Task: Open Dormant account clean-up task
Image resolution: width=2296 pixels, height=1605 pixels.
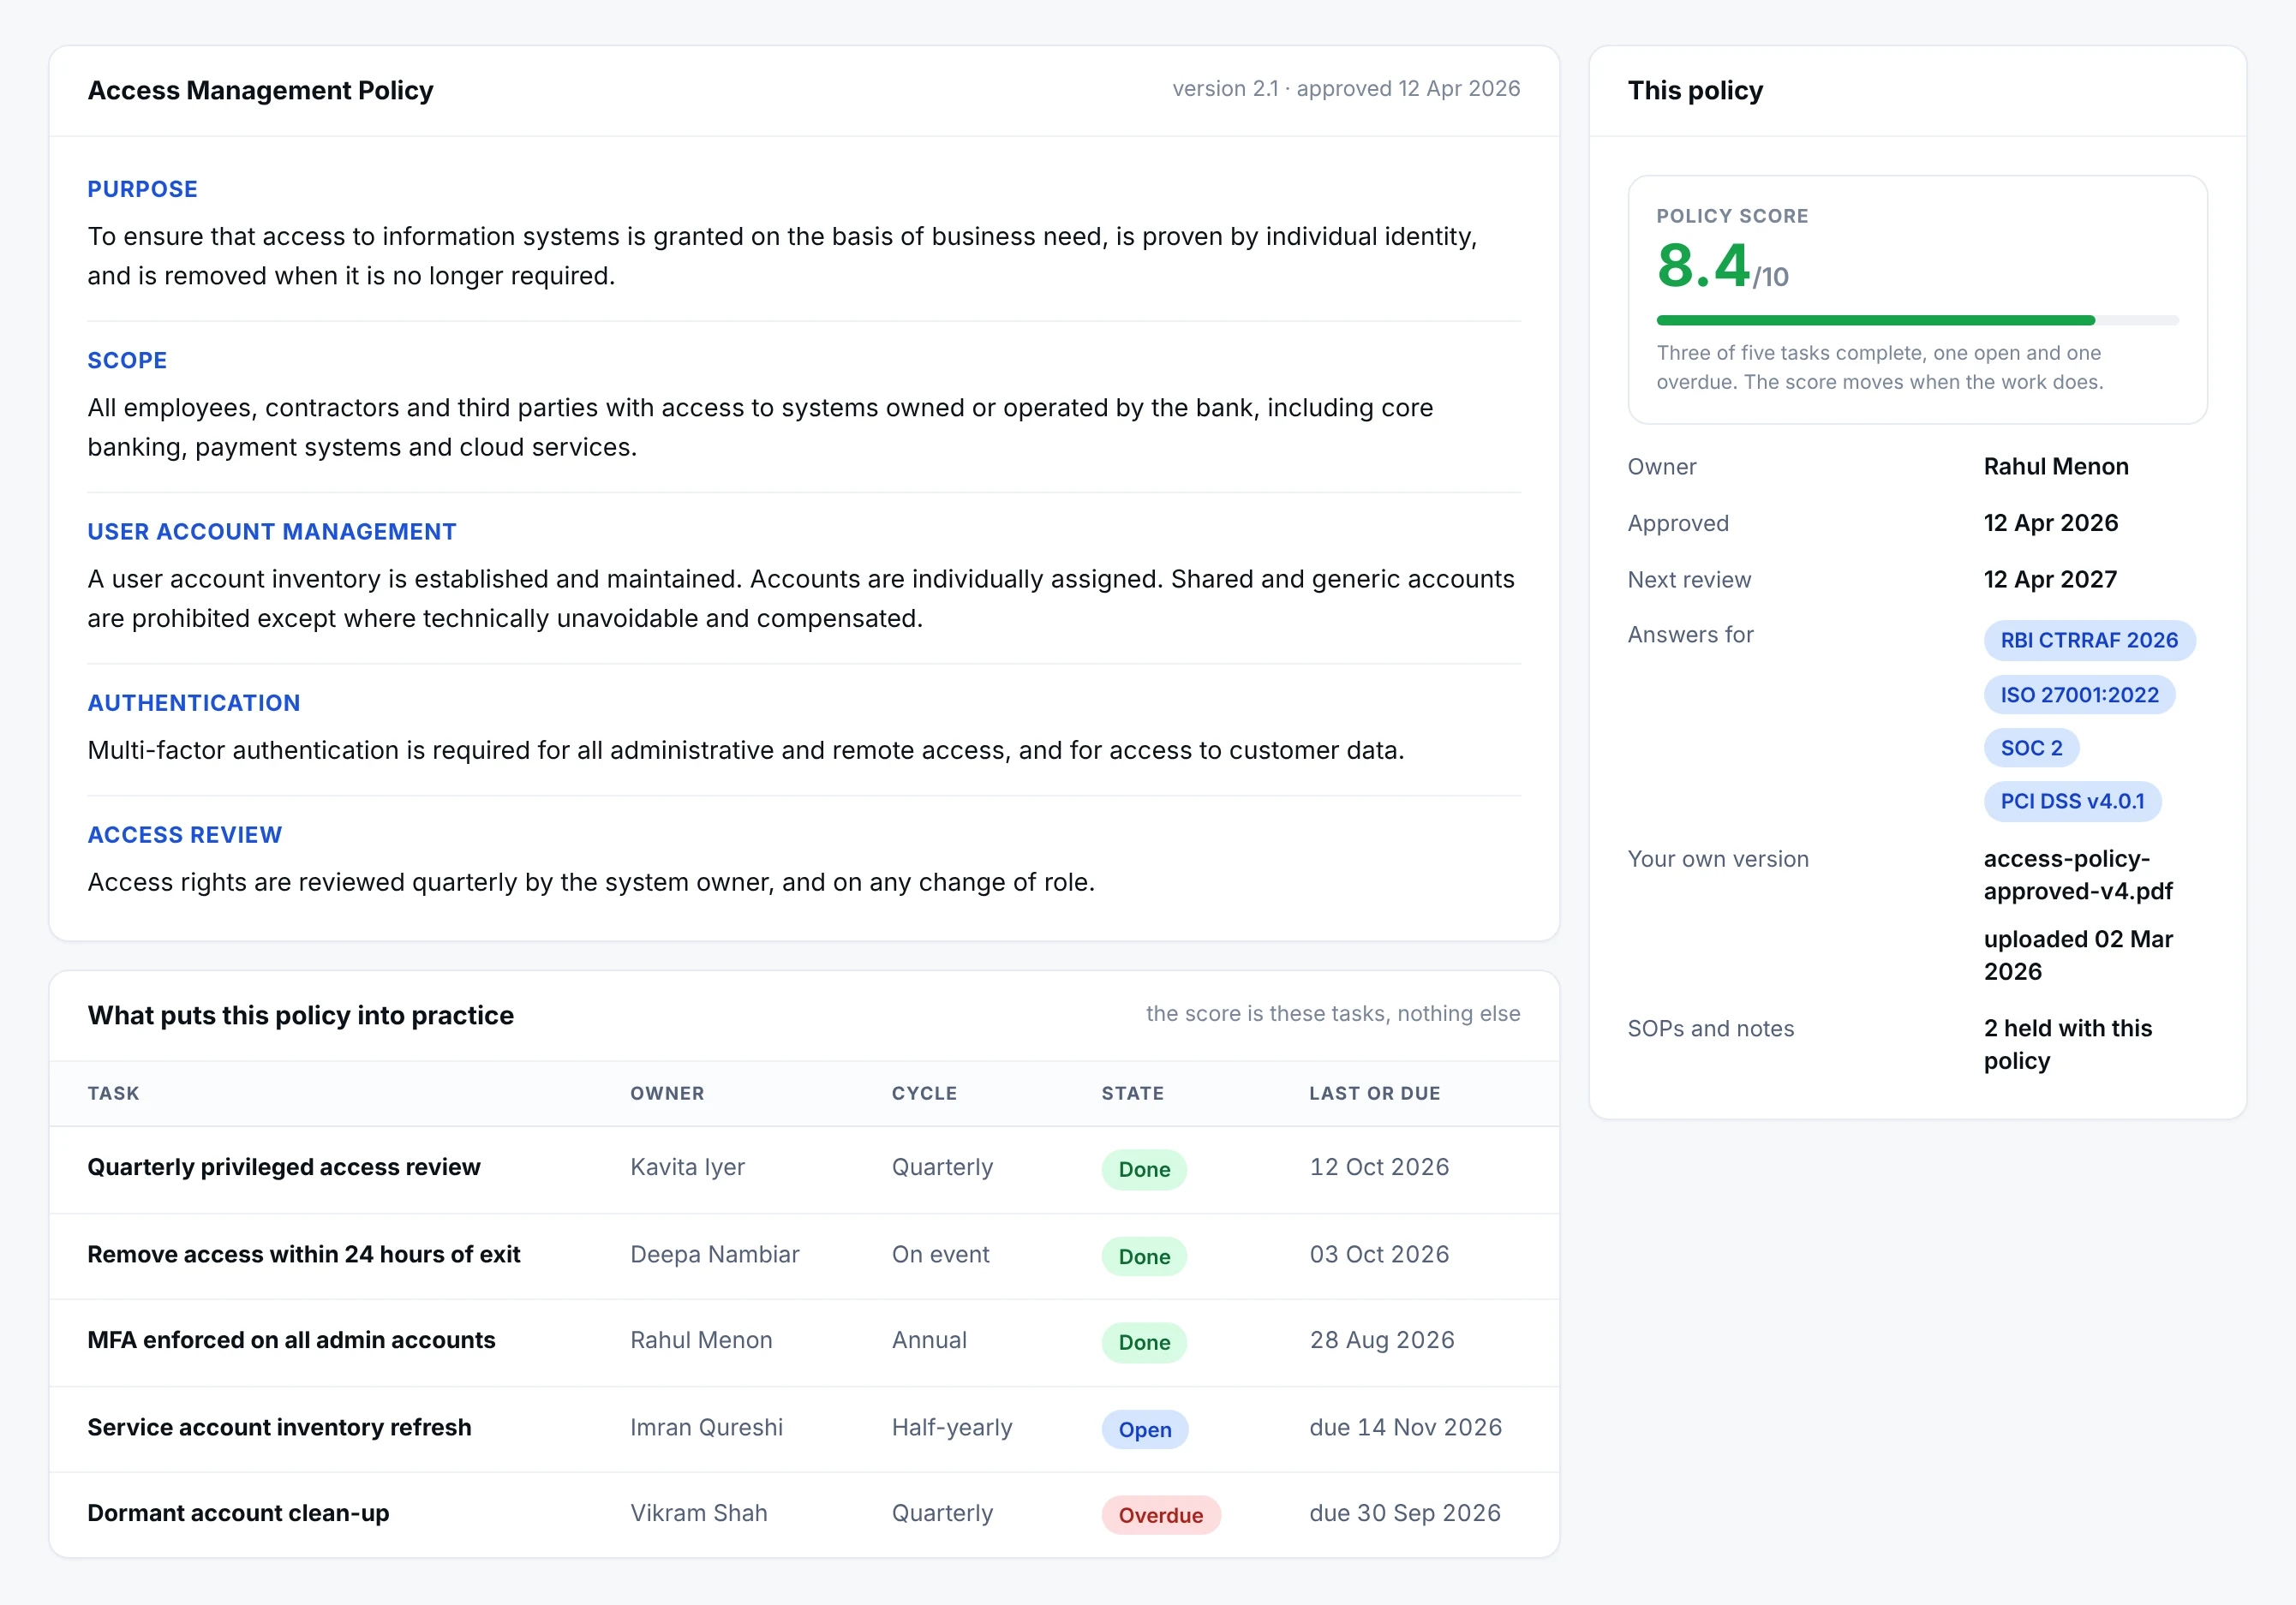Action: (238, 1513)
